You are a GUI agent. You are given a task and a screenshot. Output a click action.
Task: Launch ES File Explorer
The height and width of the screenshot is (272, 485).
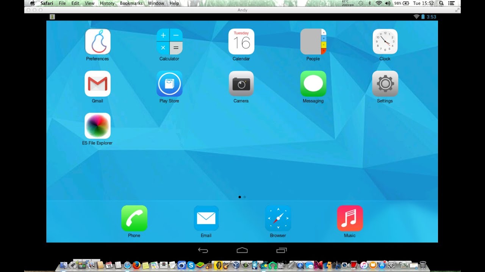click(97, 126)
